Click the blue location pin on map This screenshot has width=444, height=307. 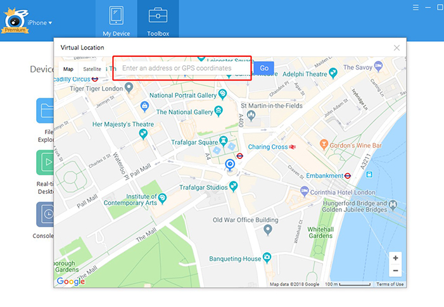pyautogui.click(x=230, y=165)
